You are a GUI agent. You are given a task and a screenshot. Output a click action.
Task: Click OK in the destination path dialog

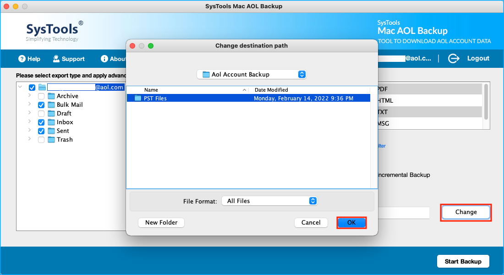[351, 223]
